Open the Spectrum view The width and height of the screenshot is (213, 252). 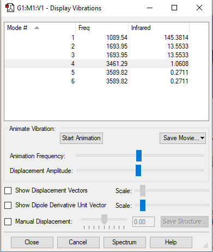(x=125, y=242)
